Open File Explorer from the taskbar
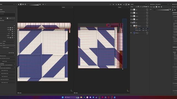 [81, 97]
